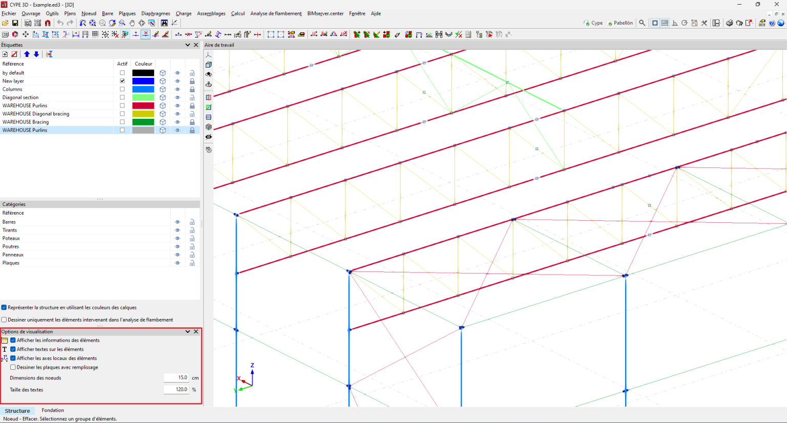The height and width of the screenshot is (423, 787).
Task: Open the magnifying glass search tool
Action: click(x=642, y=23)
